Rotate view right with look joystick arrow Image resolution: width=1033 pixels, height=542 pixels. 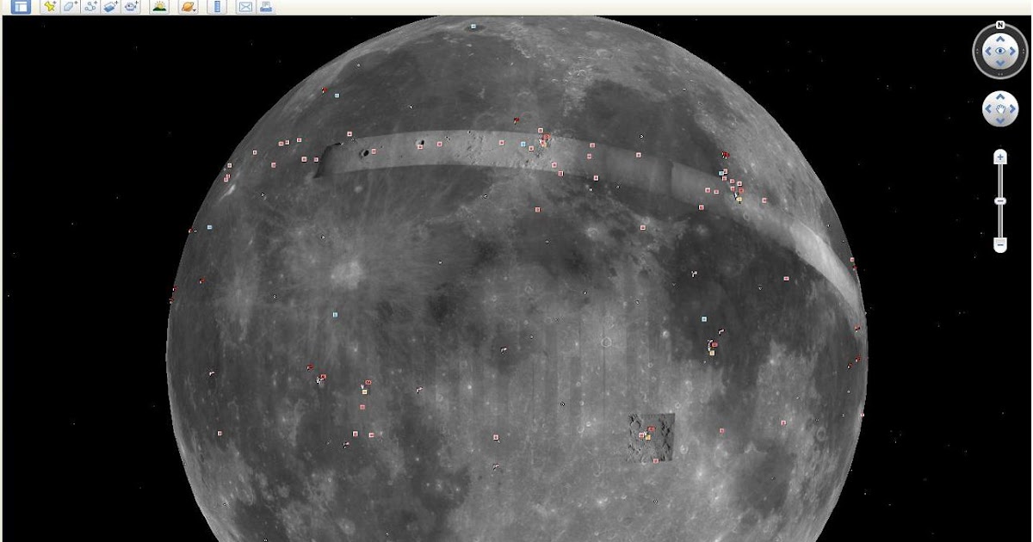click(1014, 52)
